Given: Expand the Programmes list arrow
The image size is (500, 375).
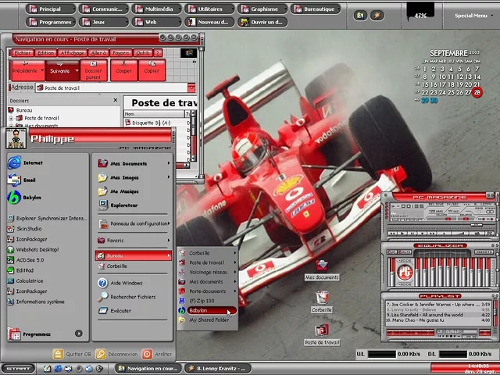Looking at the screenshot, I should pyautogui.click(x=79, y=334).
